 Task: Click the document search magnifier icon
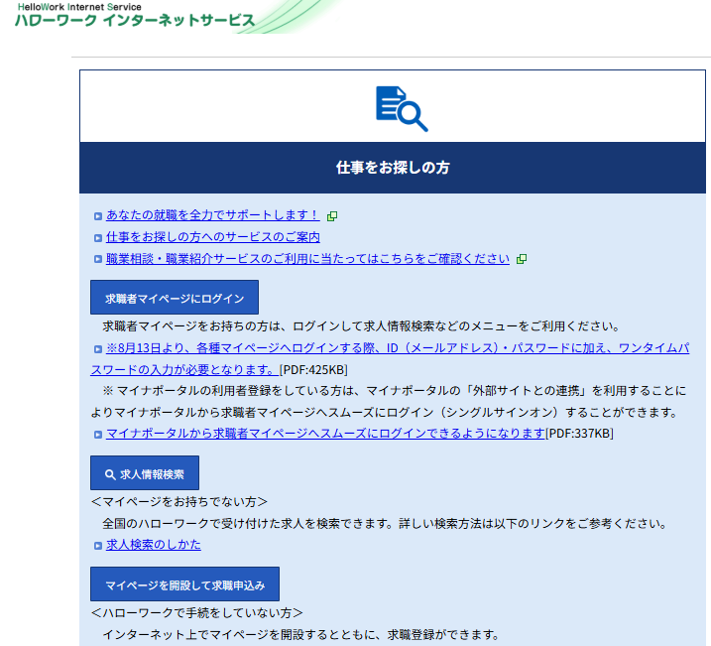pyautogui.click(x=401, y=108)
